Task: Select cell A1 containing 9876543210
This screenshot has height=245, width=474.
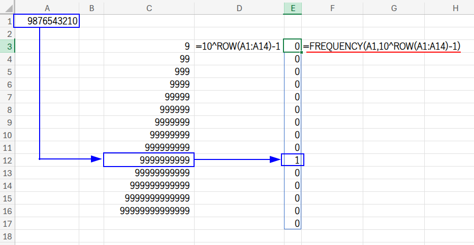Action: [47, 21]
